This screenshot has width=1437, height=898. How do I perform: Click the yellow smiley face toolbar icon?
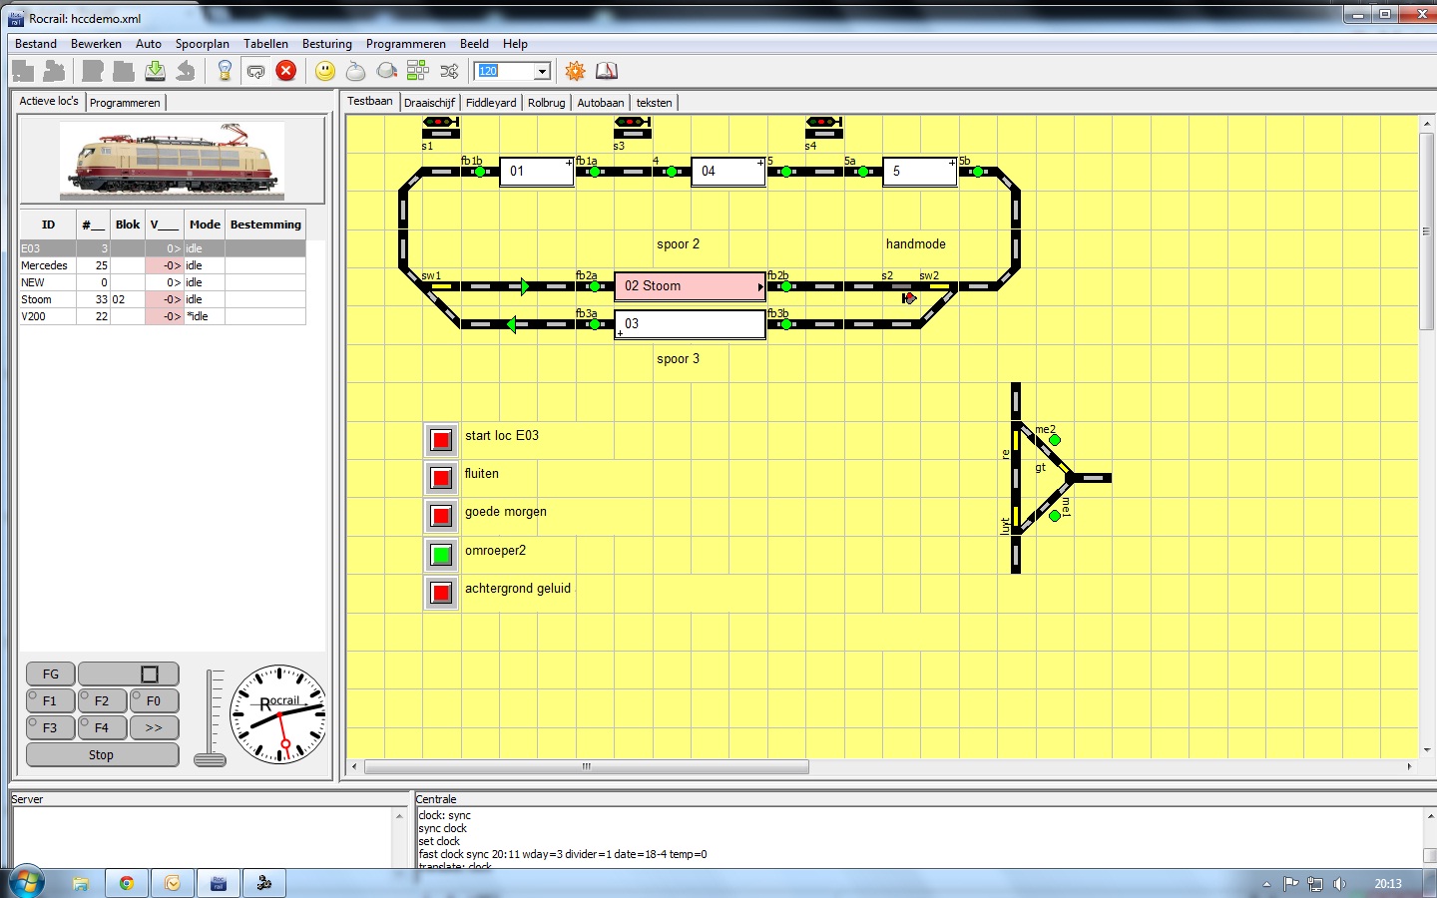(325, 71)
